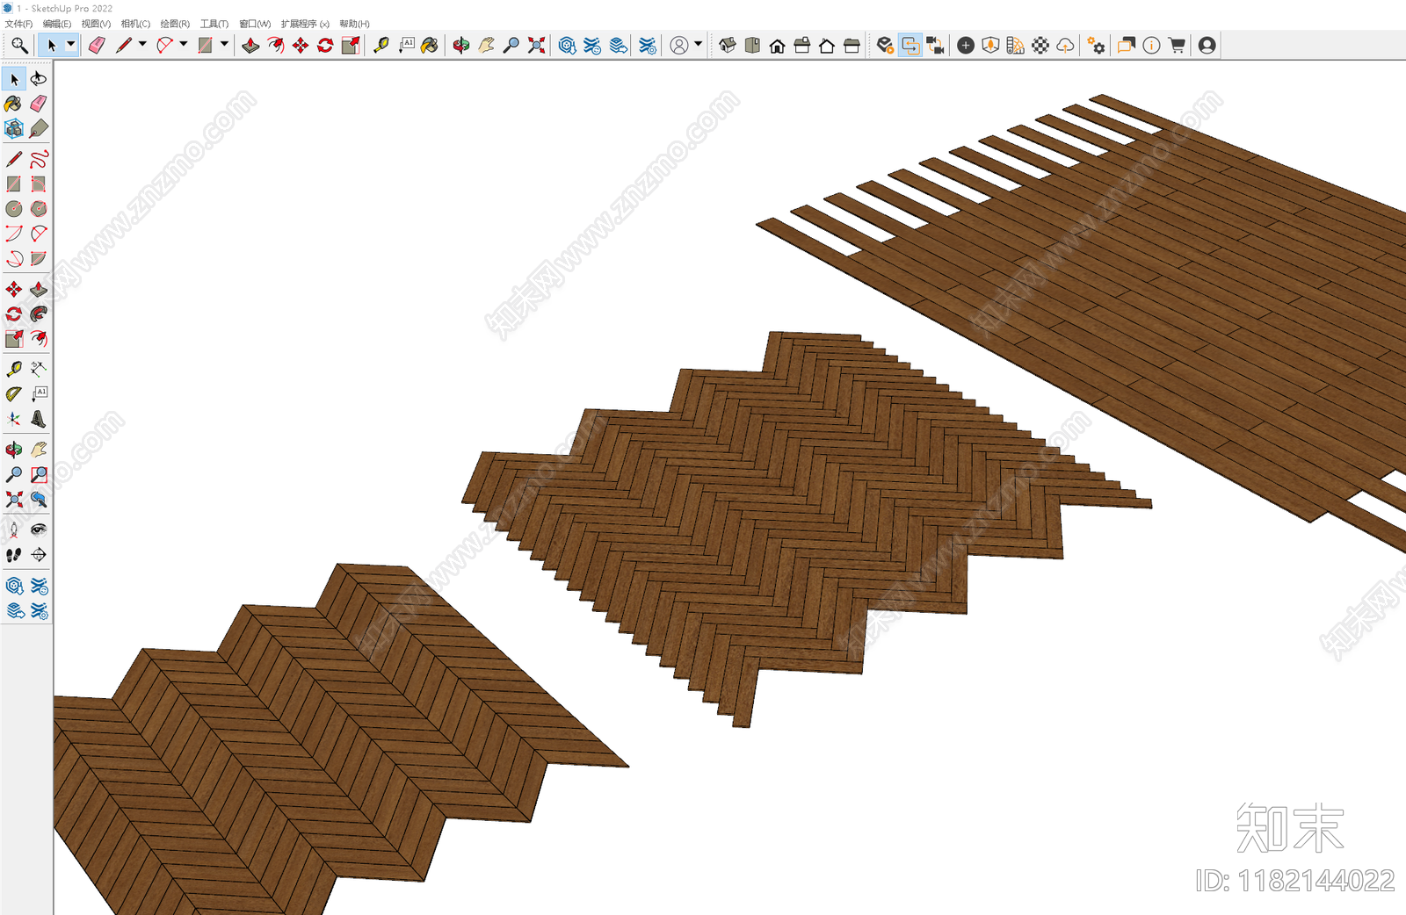
Task: Select the Push/Pull tool in top toolbar
Action: tap(250, 46)
